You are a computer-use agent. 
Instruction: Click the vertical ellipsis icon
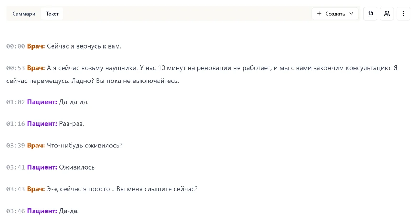403,14
